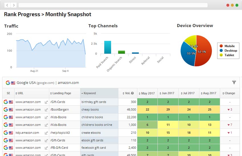This screenshot has width=242, height=156.
Task: Sort table by Change column
Action: [x=229, y=93]
